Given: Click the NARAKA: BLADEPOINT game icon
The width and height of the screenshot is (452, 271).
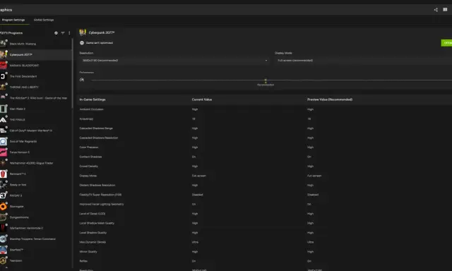Looking at the screenshot, I should (x=3, y=66).
